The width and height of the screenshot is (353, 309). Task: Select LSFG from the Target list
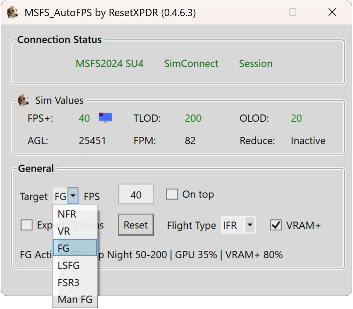coord(75,265)
